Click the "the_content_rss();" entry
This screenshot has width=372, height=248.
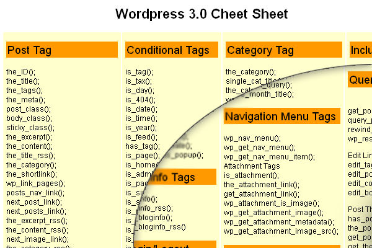coord(37,230)
